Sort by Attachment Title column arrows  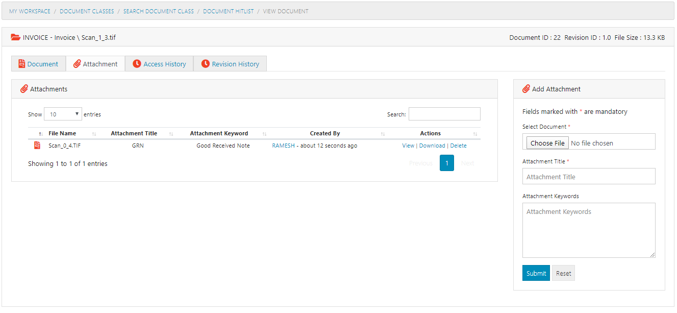171,134
